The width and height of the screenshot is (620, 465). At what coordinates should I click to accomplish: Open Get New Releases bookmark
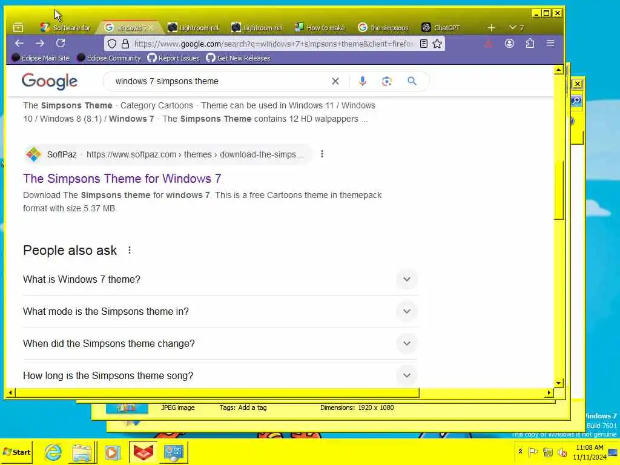[239, 58]
